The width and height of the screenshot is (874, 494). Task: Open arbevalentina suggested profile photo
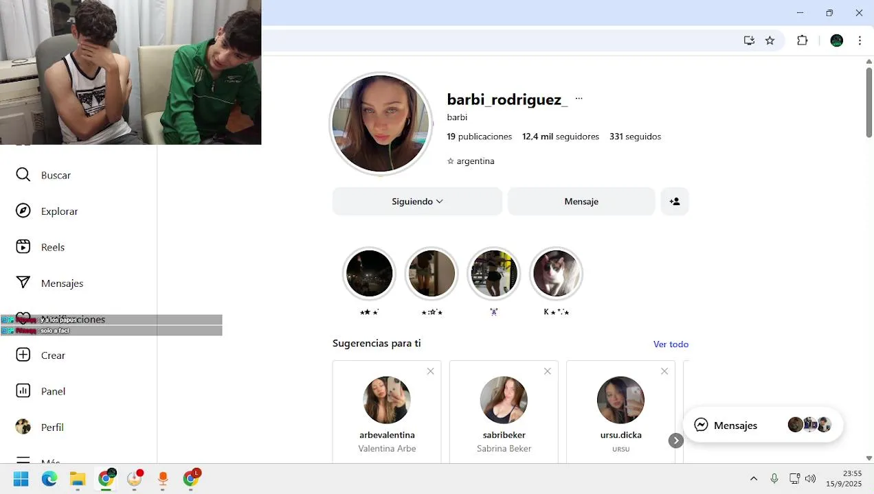point(387,400)
